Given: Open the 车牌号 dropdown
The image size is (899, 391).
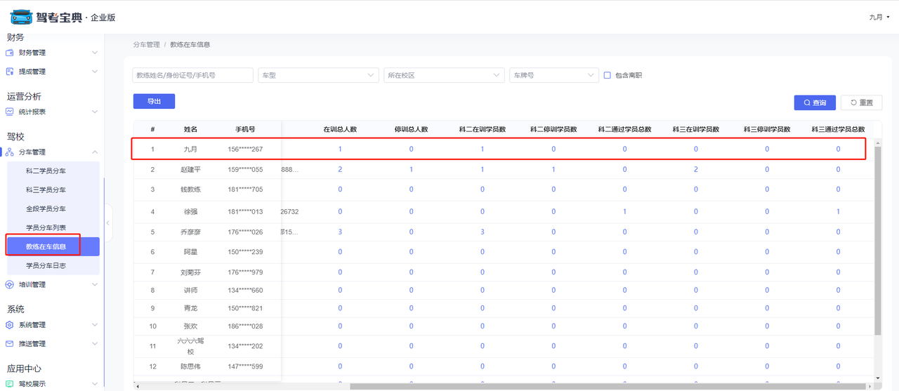Looking at the screenshot, I should 553,75.
